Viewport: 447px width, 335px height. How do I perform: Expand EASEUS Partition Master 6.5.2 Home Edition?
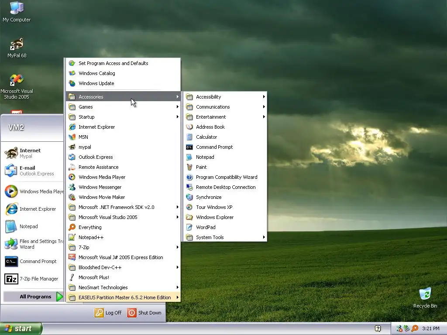[123, 297]
